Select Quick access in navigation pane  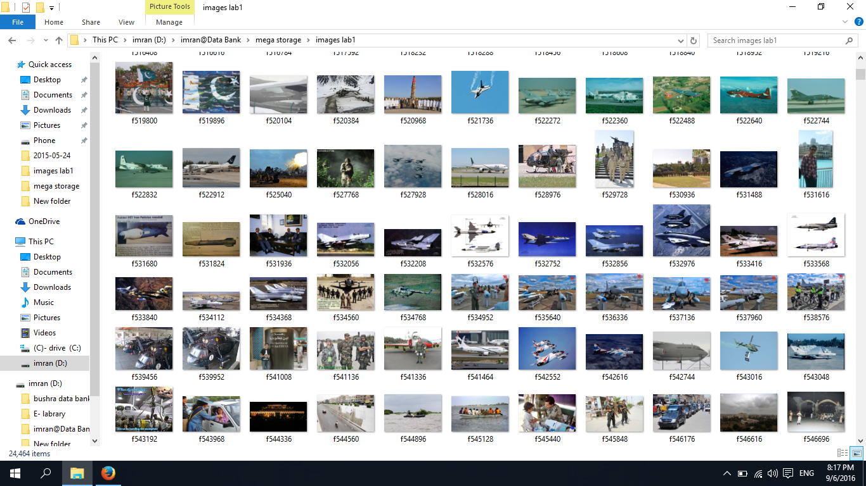point(50,65)
